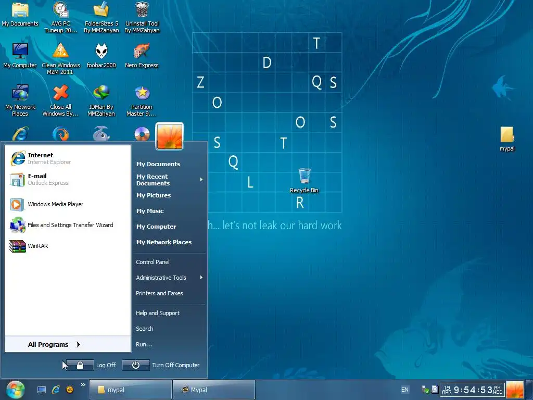The width and height of the screenshot is (533, 400).
Task: Open Nero Express desktop shortcut
Action: pyautogui.click(x=142, y=55)
